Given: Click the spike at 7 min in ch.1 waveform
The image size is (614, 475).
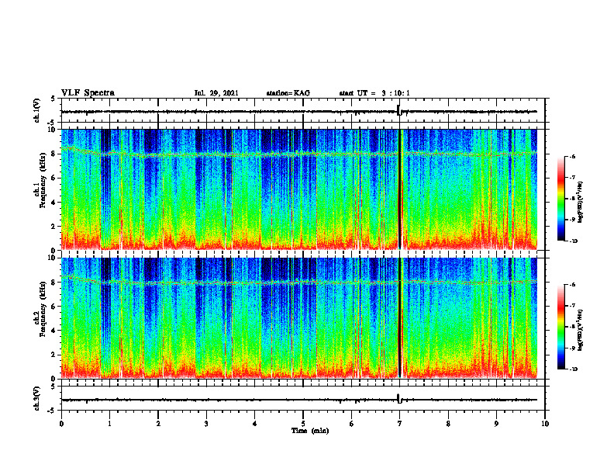Looking at the screenshot, I should point(399,110).
